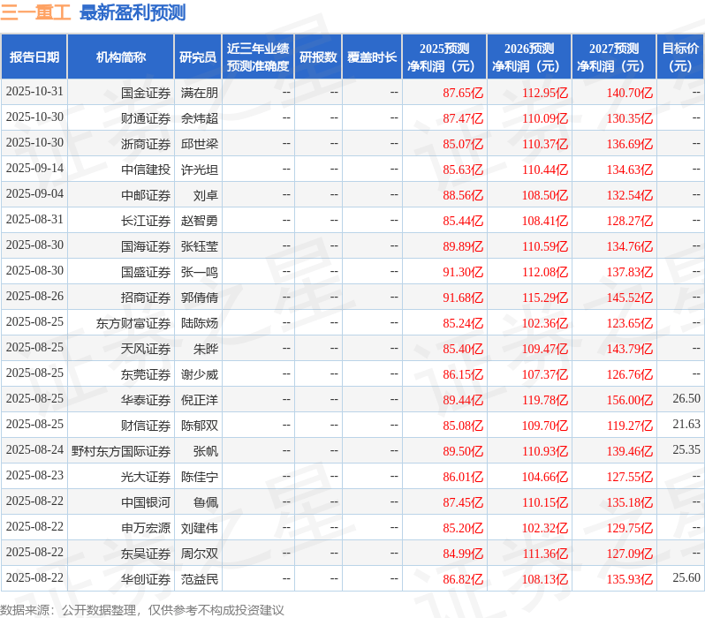
Task: Select the 2025预测净利润 column header
Action: pos(444,57)
